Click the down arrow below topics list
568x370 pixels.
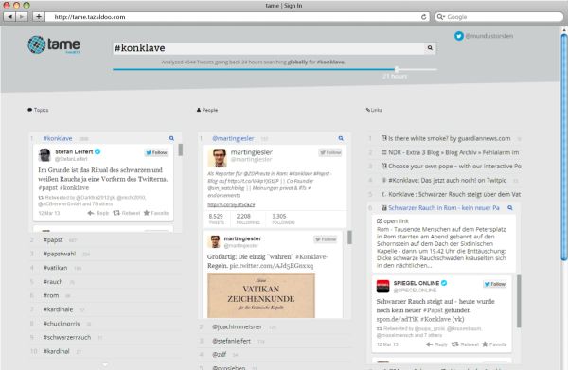click(x=105, y=365)
